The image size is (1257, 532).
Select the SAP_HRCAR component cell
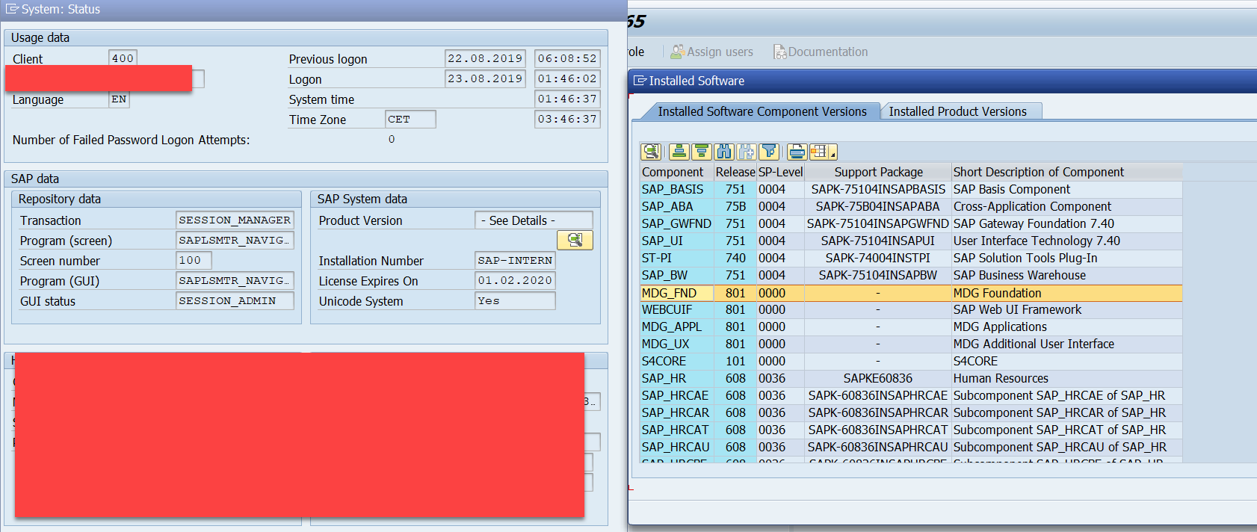(x=676, y=413)
